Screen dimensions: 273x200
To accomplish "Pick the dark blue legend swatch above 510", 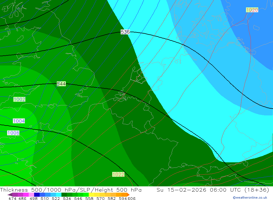I will click(37, 195).
